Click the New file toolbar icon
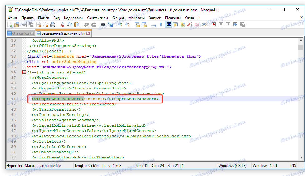Viewport: 305px width, 176px height. 10,24
